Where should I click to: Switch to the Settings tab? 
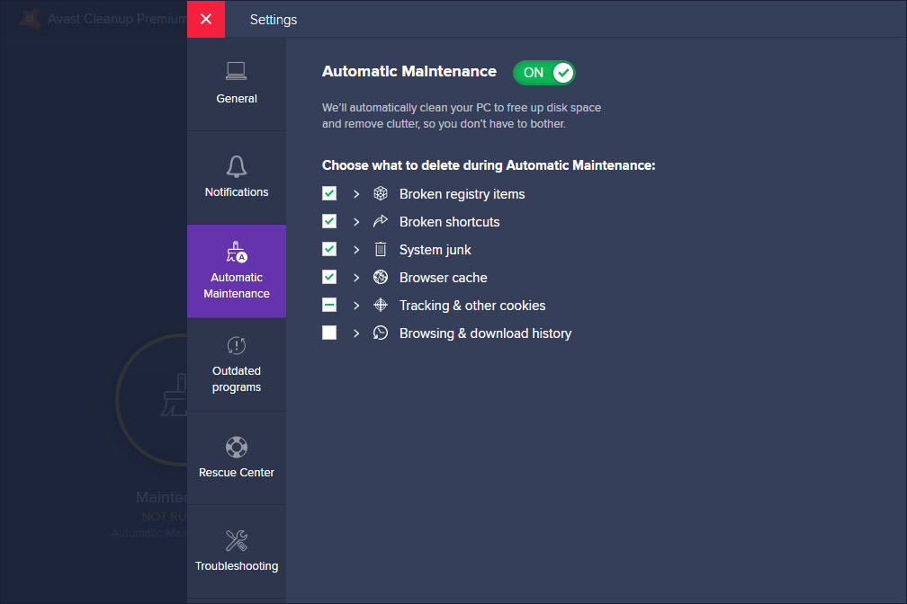point(273,19)
